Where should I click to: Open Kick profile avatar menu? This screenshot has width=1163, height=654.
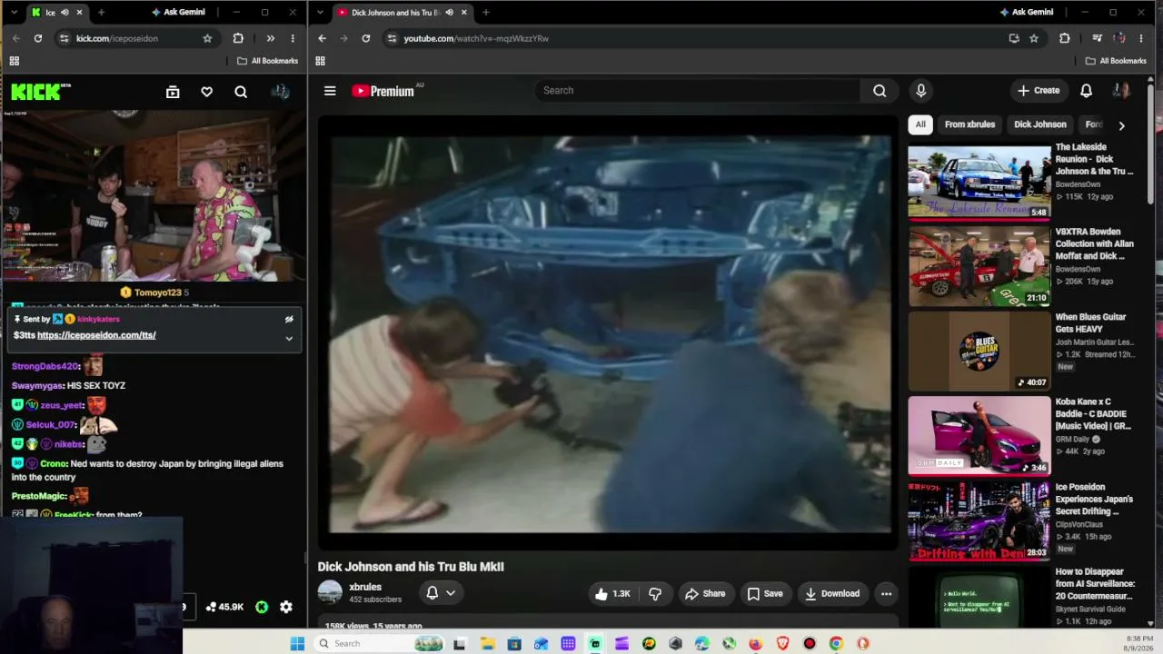280,92
